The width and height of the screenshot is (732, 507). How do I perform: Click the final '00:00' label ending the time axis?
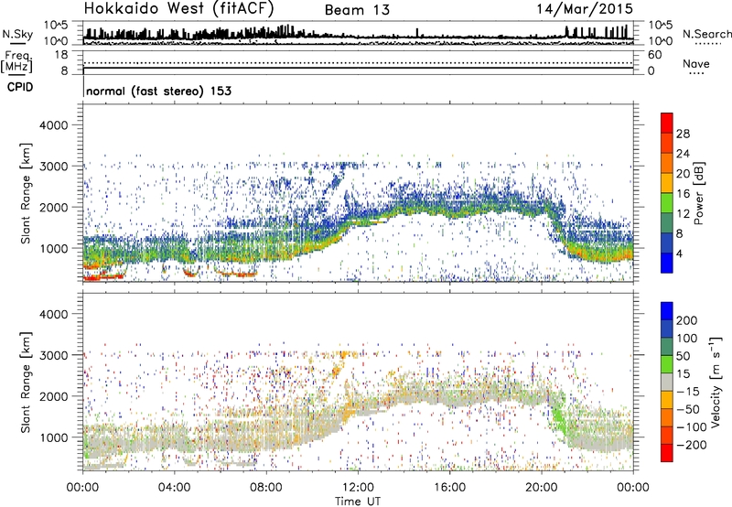coord(633,488)
